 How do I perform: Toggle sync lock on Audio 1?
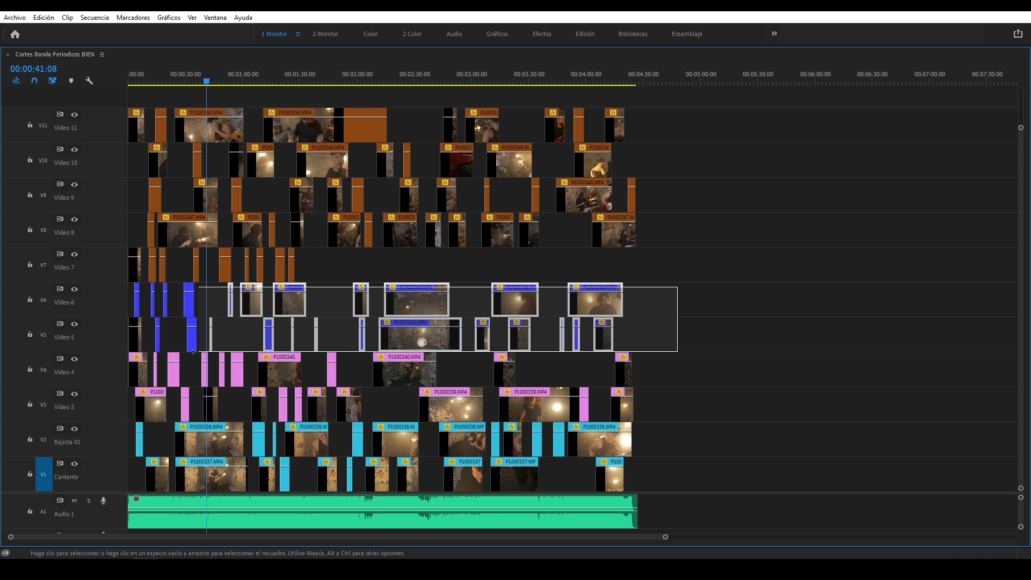point(60,501)
